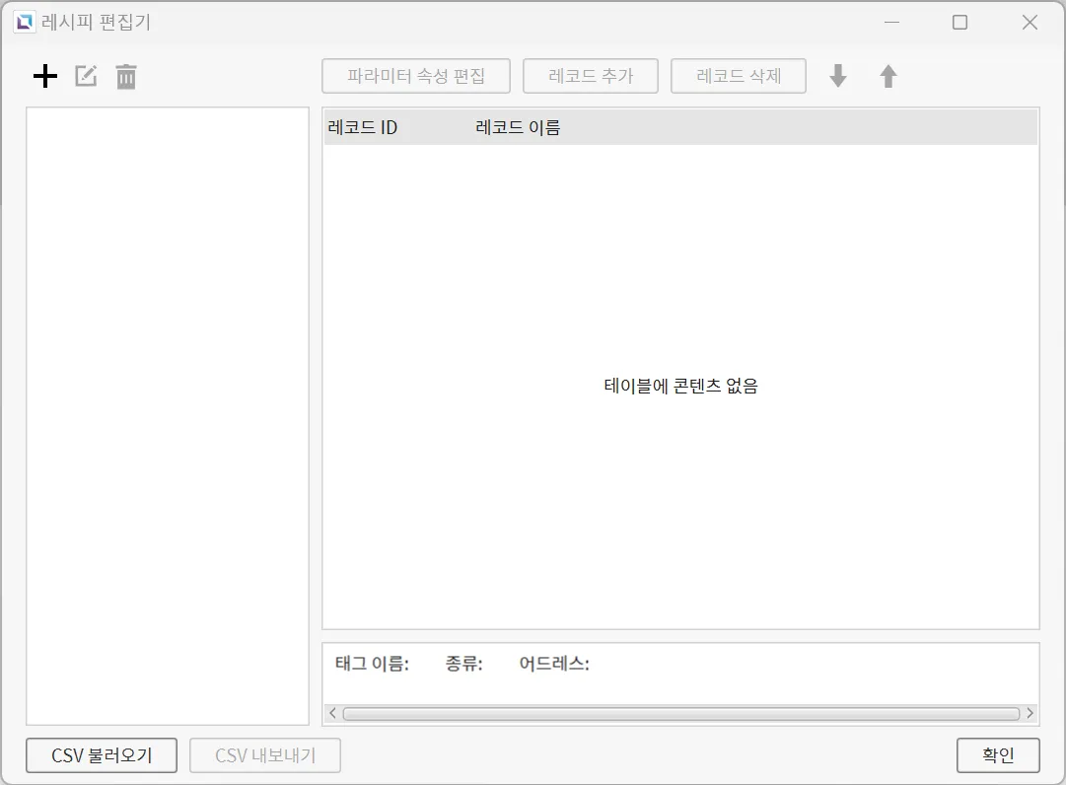Click the plus icon to add recipe
Viewport: 1066px width, 785px height.
[45, 76]
